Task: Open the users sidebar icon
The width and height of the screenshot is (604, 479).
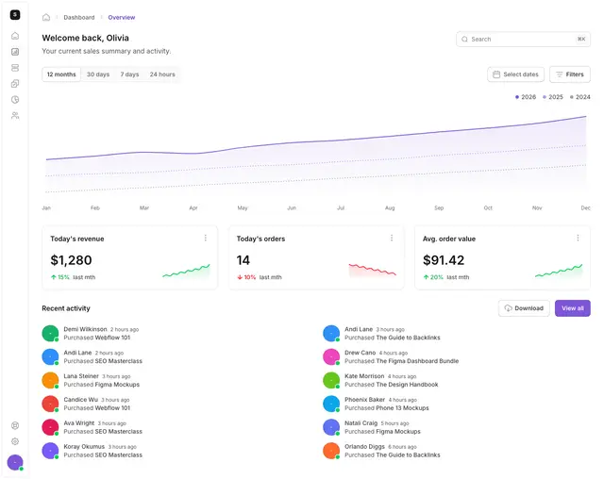Action: tap(15, 115)
